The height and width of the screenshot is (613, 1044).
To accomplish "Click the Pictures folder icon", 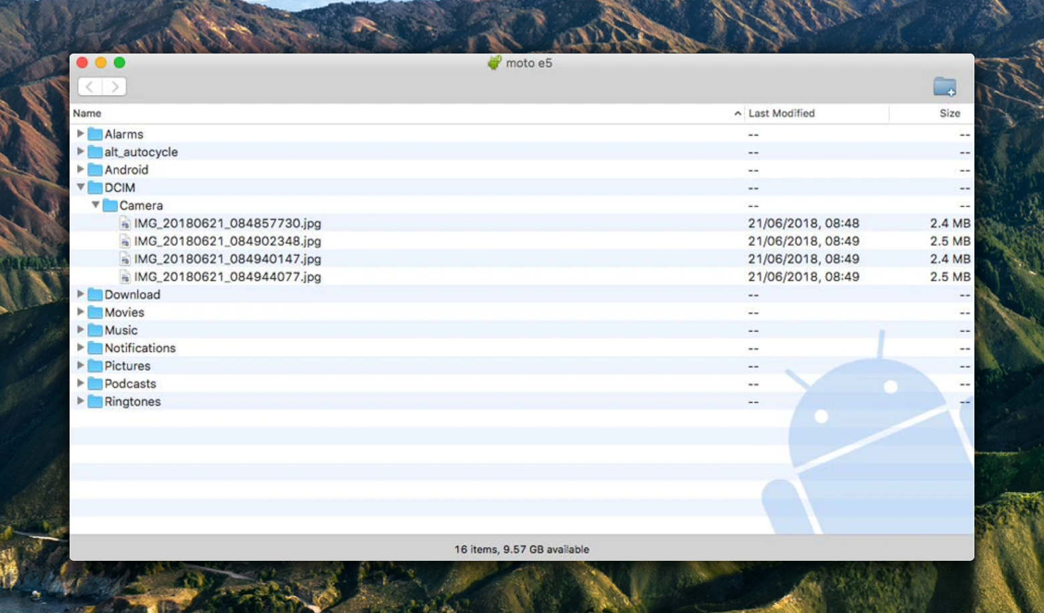I will coord(95,366).
